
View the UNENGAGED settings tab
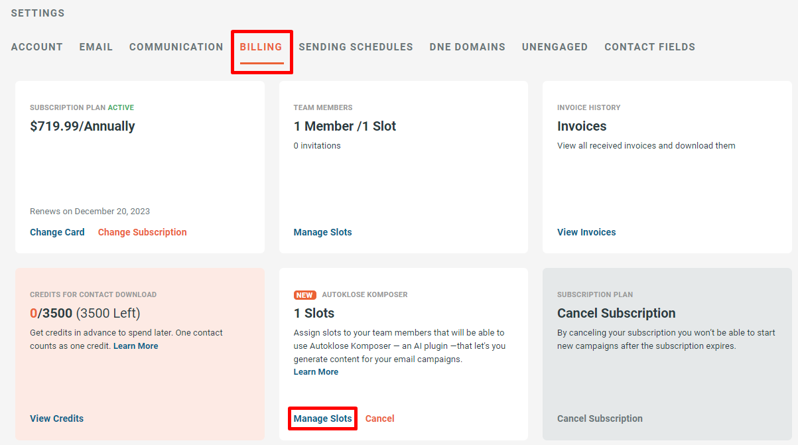pos(555,46)
